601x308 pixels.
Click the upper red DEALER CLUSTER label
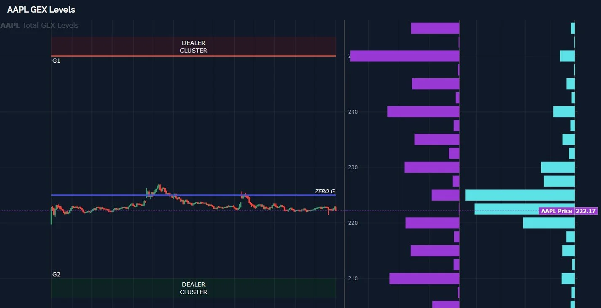tap(193, 47)
